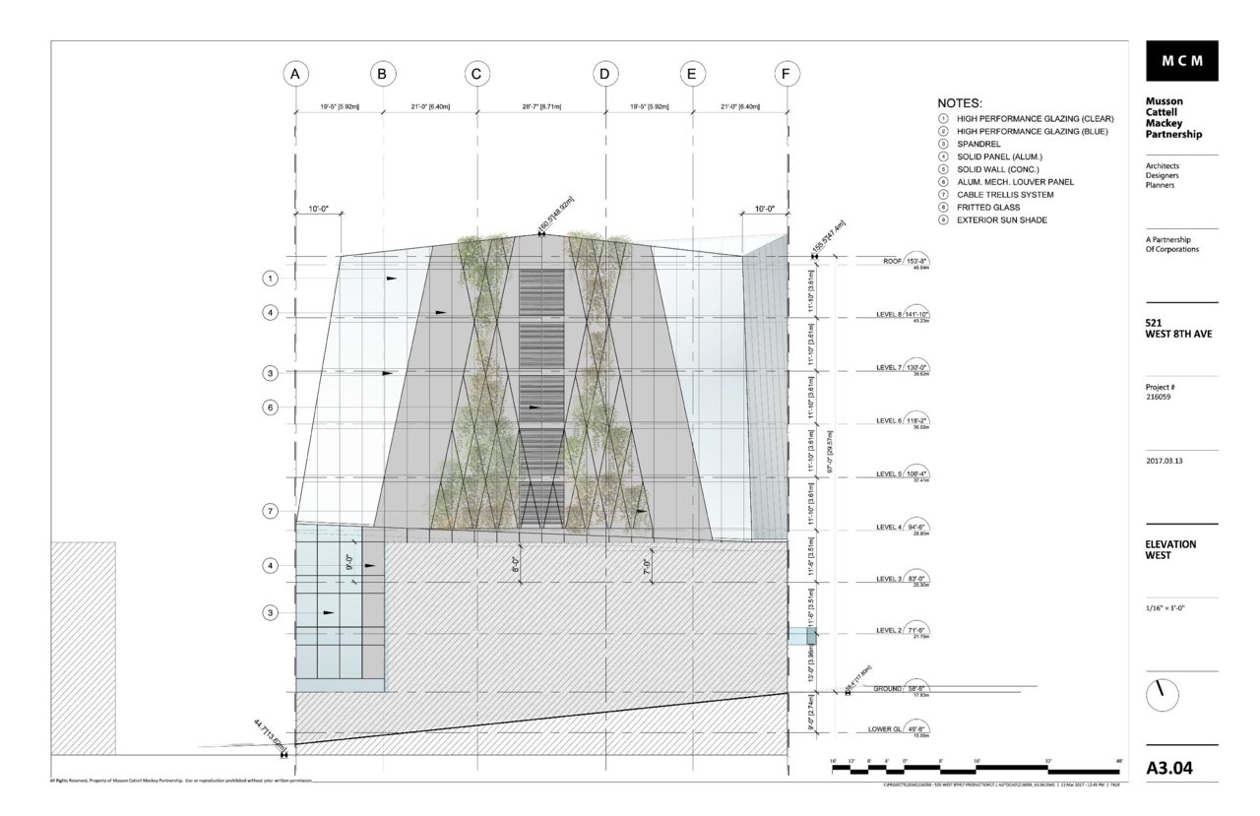This screenshot has width=1260, height=816.
Task: Click circled 1 beside the clear glazing note
Action: point(943,118)
